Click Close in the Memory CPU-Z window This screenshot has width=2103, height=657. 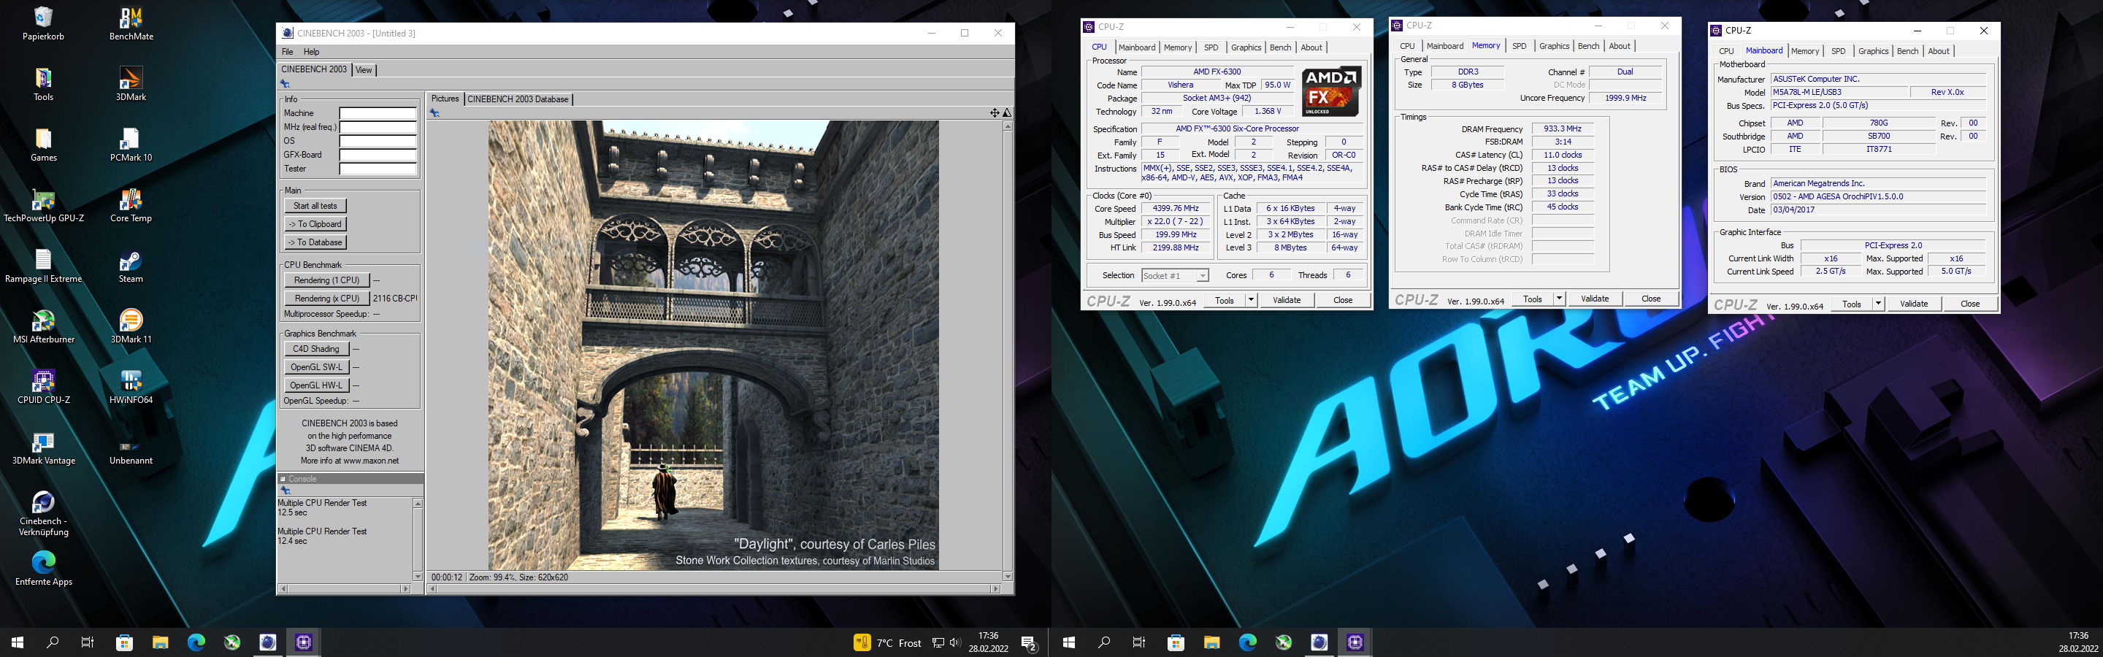1651,299
